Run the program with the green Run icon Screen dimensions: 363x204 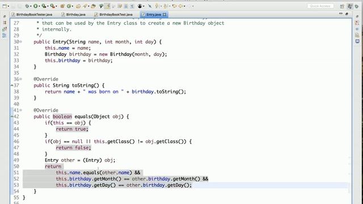(x=35, y=6)
